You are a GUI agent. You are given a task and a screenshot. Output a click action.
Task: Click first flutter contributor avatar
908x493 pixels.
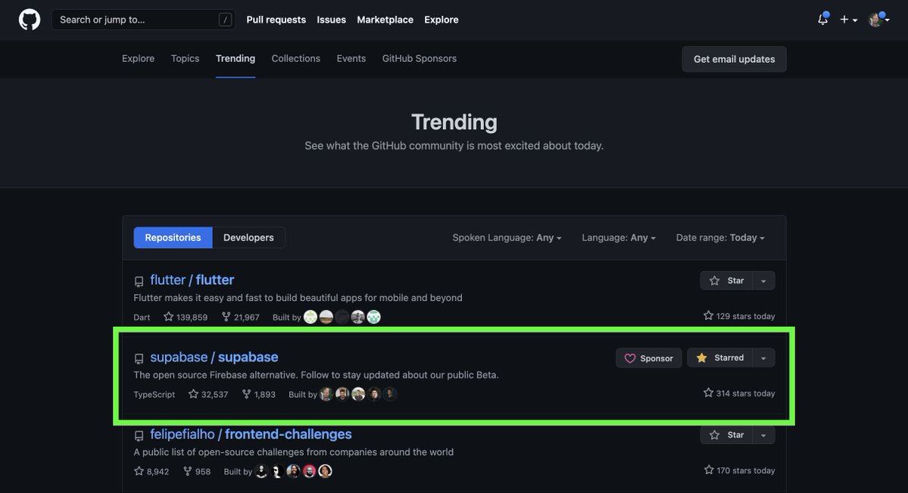click(x=310, y=317)
